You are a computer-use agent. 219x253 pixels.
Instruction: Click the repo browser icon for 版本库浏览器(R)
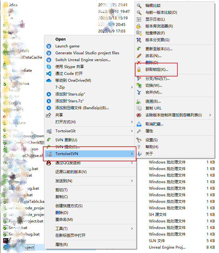[x=139, y=26]
